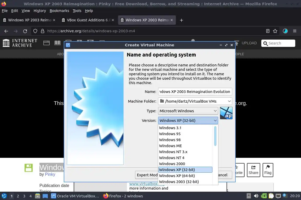The height and width of the screenshot is (200, 301).
Task: Open the Bookmarks menu
Action: coord(59,11)
